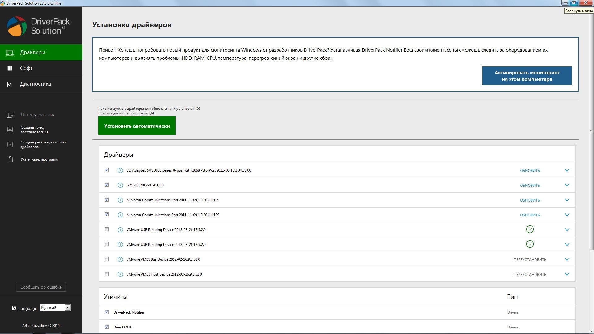
Task: Open the Language dropdown showing Русский
Action: [x=55, y=308]
